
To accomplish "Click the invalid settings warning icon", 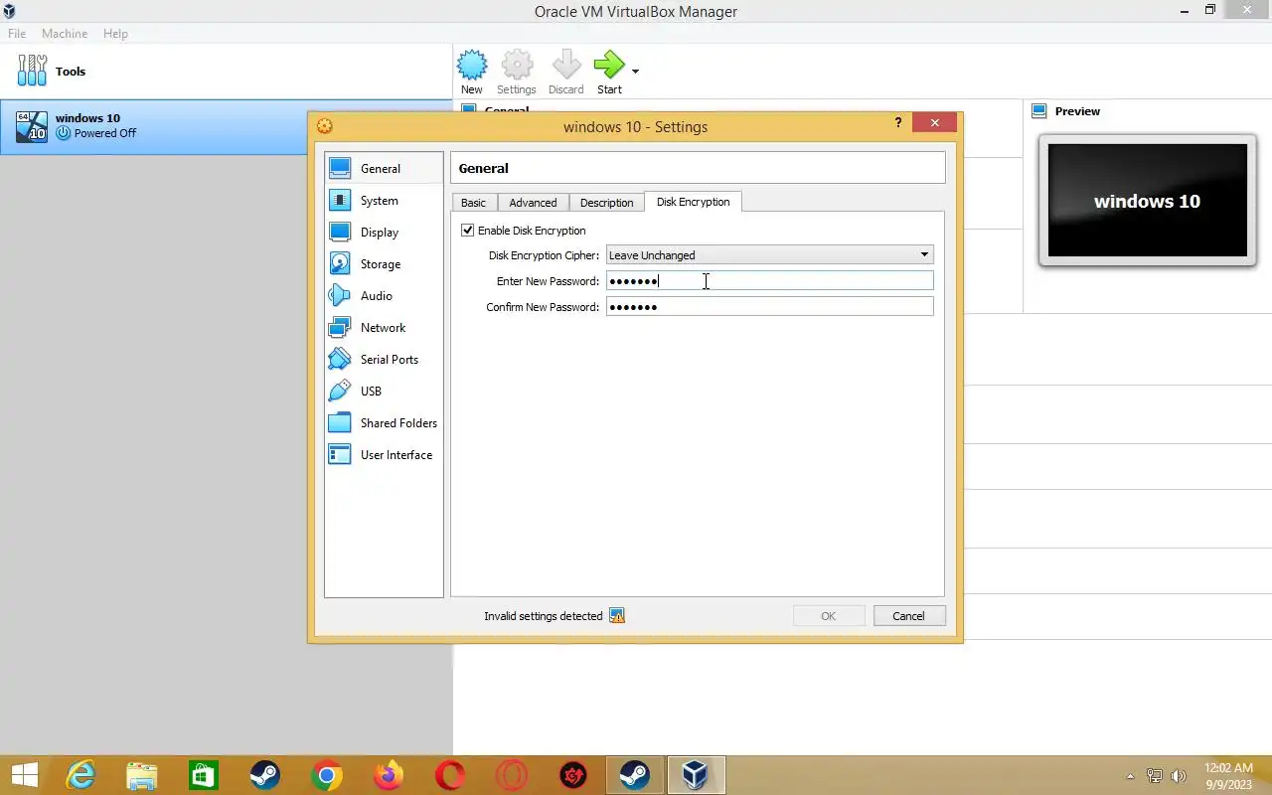I will [617, 616].
